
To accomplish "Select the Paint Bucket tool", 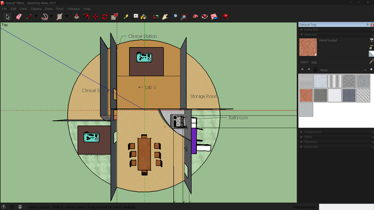I will (x=144, y=16).
